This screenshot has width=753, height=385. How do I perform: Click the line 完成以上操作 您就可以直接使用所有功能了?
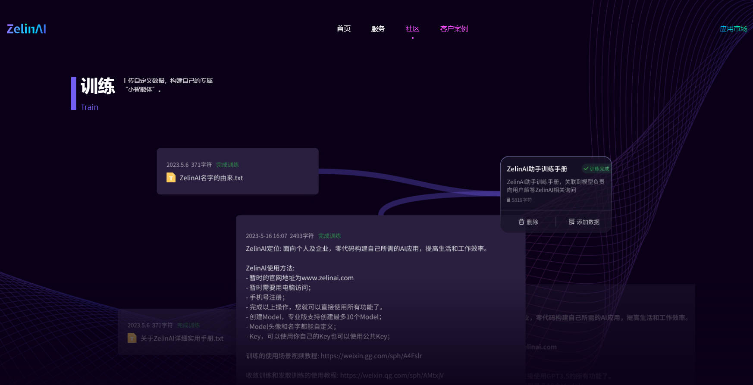(315, 307)
